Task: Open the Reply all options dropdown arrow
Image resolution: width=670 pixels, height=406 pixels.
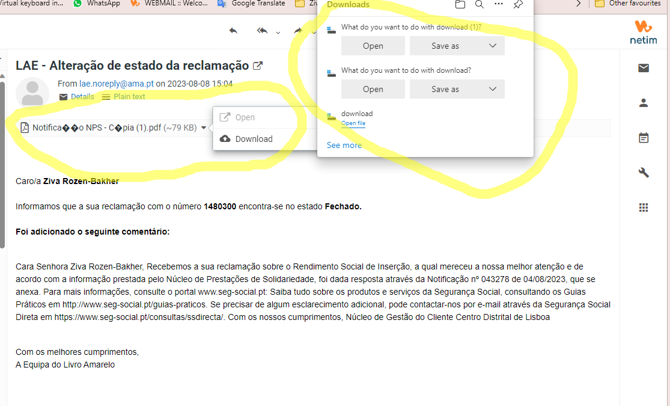Action: tap(278, 33)
